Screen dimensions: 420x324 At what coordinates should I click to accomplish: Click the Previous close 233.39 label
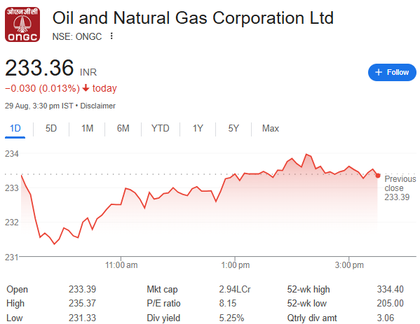[400, 188]
